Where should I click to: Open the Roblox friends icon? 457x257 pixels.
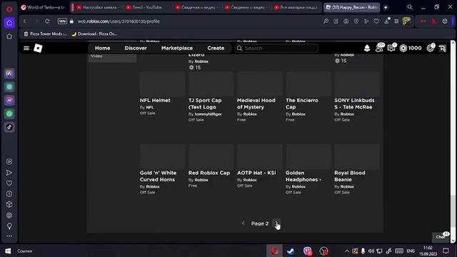(x=379, y=48)
